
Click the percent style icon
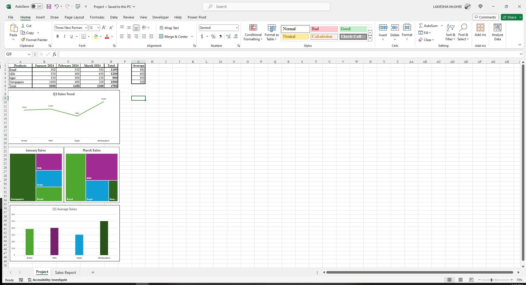tap(213, 36)
